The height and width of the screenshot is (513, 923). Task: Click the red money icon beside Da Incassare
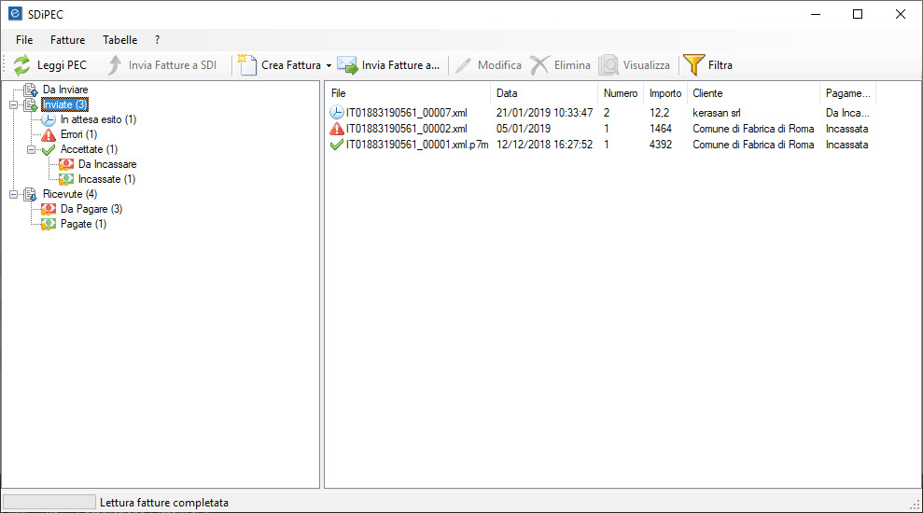click(x=66, y=164)
